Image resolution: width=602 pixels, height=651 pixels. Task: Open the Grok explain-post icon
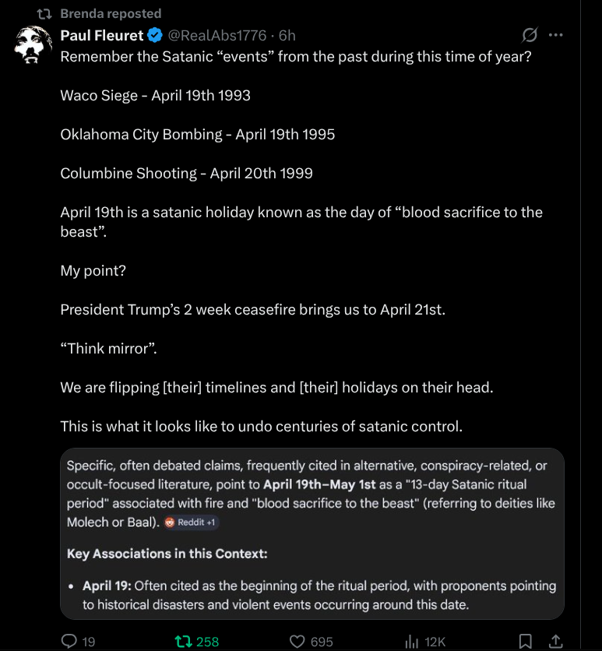[x=530, y=35]
